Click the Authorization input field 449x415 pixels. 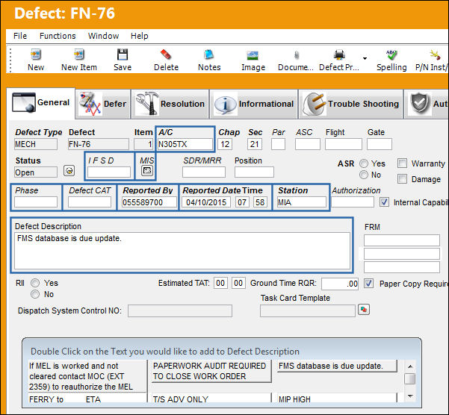(x=353, y=202)
